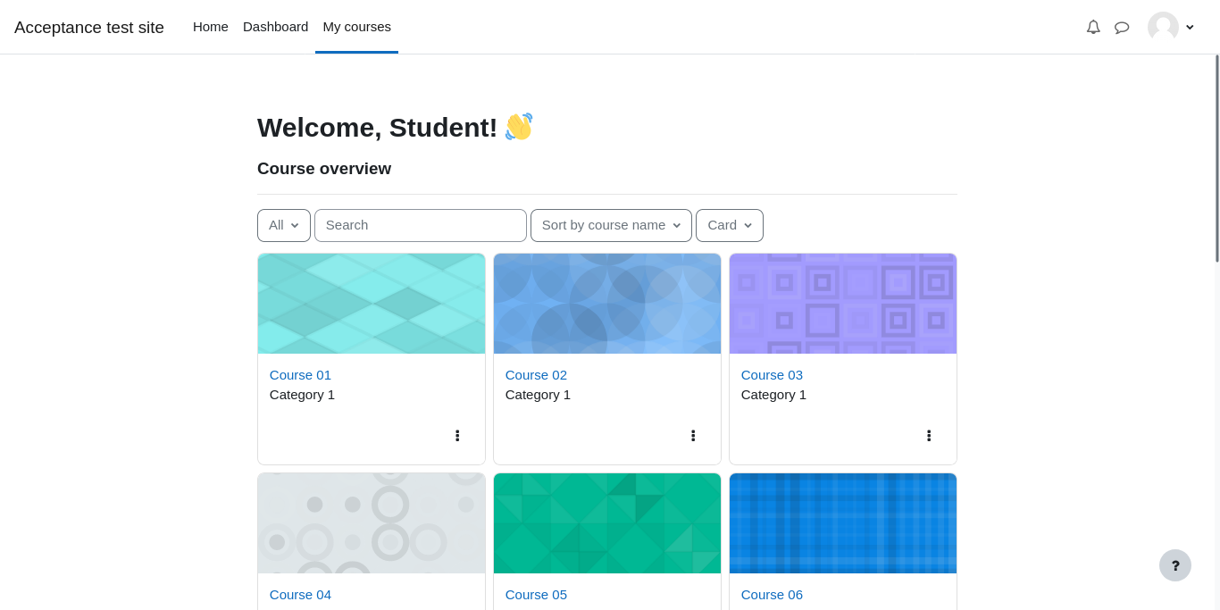
Task: Select the My courses tab
Action: click(356, 27)
